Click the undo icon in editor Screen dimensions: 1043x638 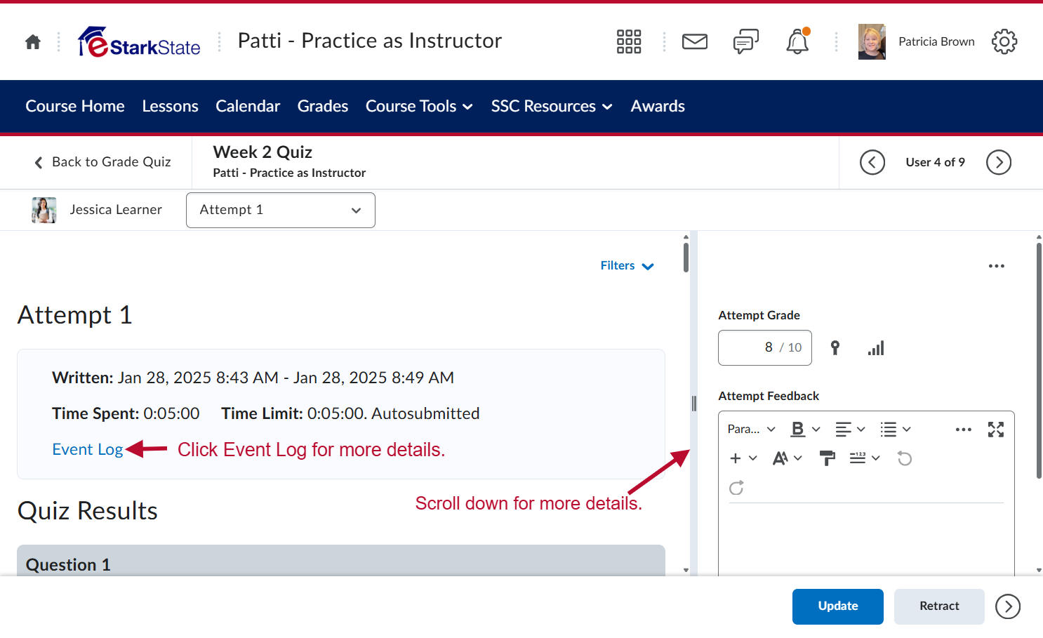click(x=905, y=458)
